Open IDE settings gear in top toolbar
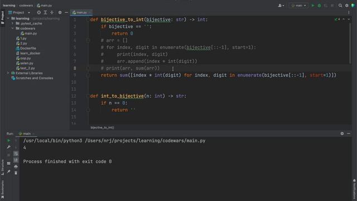 (x=347, y=6)
